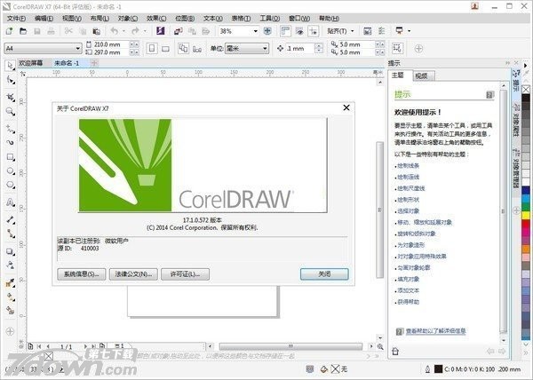This screenshot has height=380, width=533.
Task: Select the Drop Shadow tool
Action: pyautogui.click(x=10, y=251)
